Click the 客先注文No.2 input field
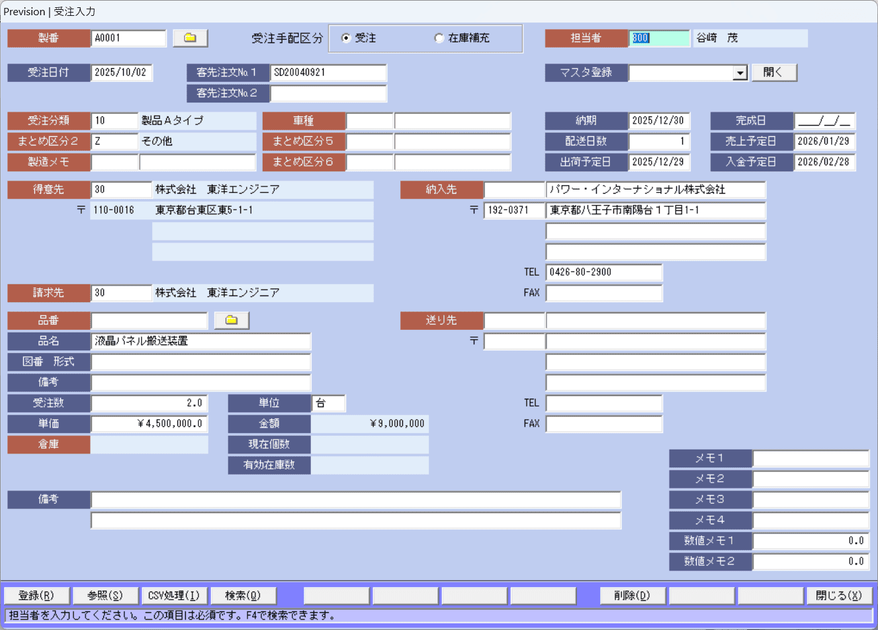 pos(328,93)
